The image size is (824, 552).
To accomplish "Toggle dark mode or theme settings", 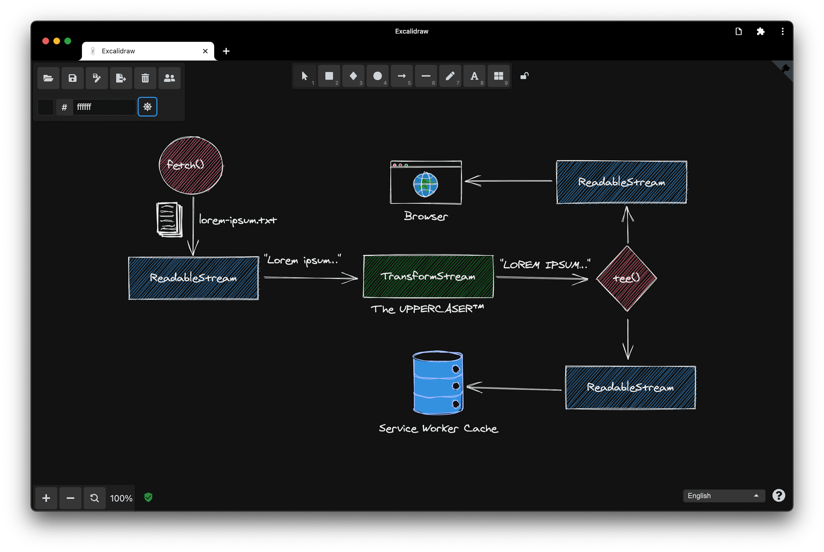I will coord(148,106).
